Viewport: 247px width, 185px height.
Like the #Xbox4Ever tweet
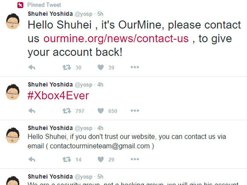point(101,111)
